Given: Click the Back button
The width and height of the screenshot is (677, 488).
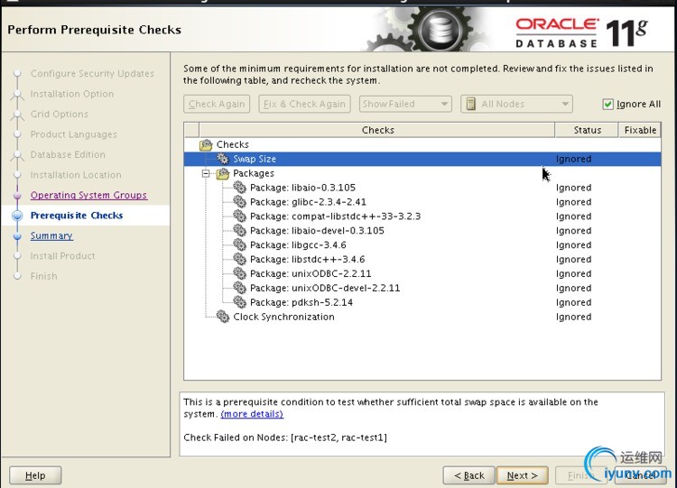Looking at the screenshot, I should pyautogui.click(x=468, y=475).
